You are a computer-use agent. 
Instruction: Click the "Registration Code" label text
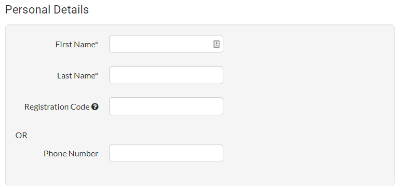coord(57,106)
